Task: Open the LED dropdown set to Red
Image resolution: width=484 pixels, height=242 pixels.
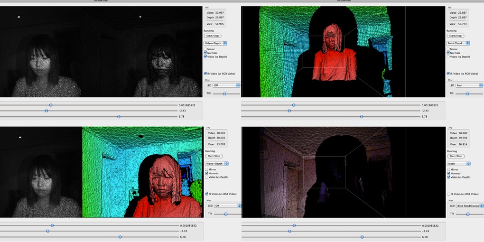Action: 469,85
